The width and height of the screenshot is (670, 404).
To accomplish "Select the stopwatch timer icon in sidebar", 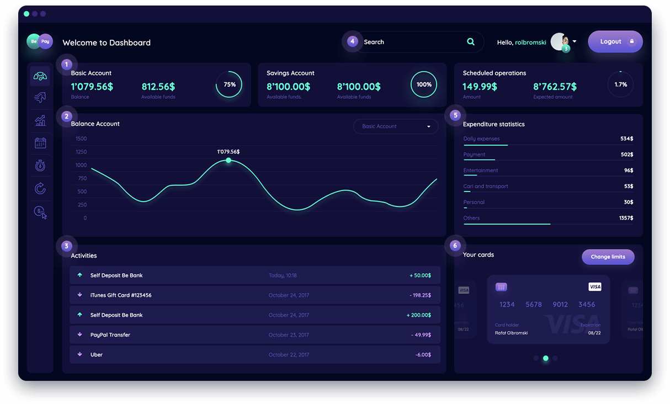I will [40, 165].
